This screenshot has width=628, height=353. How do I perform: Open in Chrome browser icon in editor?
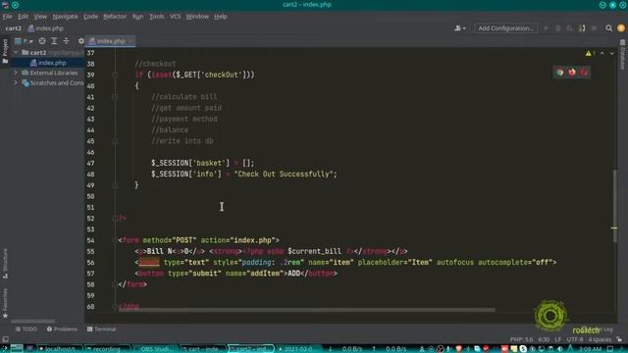(x=559, y=72)
